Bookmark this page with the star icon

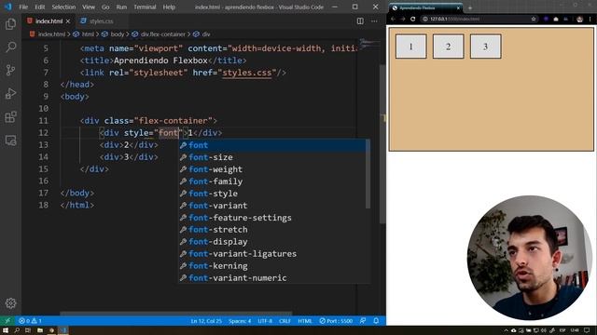pos(534,19)
